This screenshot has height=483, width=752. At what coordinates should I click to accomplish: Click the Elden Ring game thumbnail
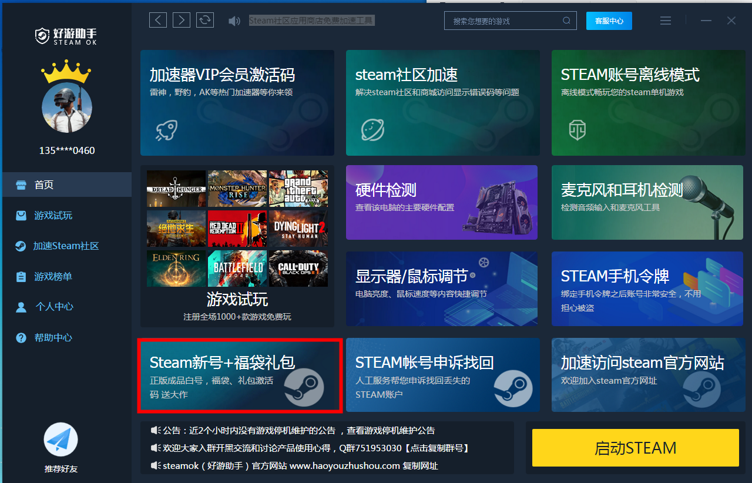click(176, 269)
